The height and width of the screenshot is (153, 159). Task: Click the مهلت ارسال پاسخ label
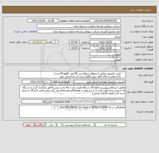point(143,42)
